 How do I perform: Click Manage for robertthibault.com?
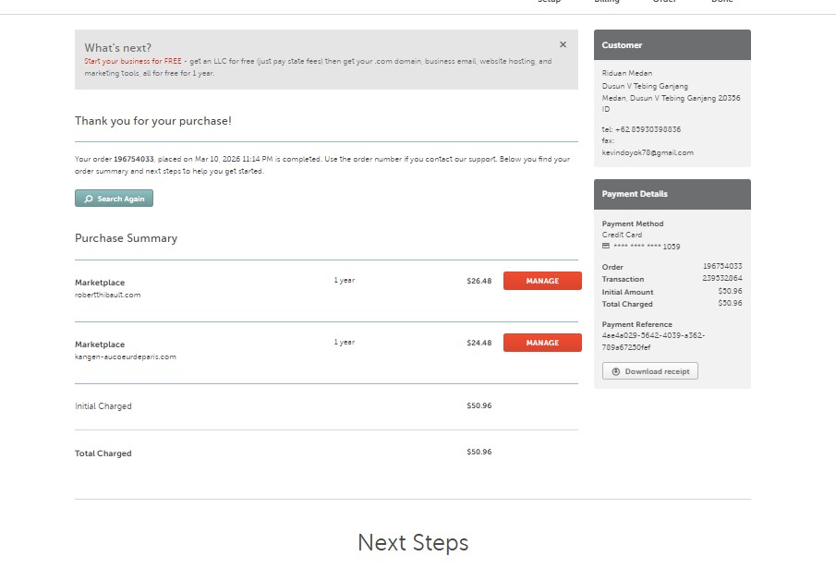[x=542, y=281]
